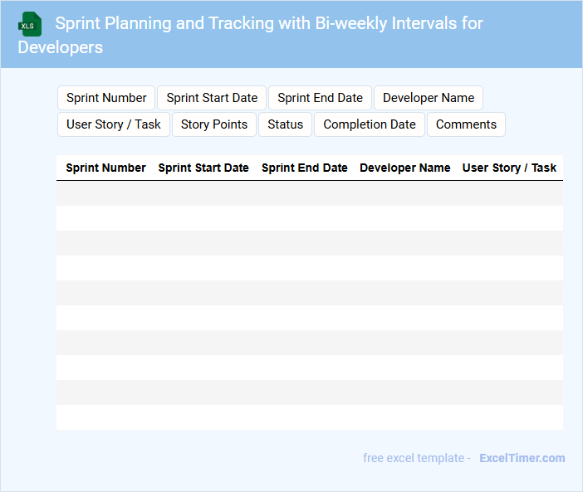Screen dimensions: 583x492
Task: Click the User Story / Task column header
Action: (509, 168)
